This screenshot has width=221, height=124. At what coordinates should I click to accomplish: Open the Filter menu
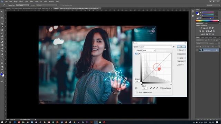click(x=37, y=1)
